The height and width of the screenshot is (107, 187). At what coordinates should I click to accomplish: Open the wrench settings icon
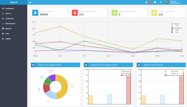click(x=160, y=2)
